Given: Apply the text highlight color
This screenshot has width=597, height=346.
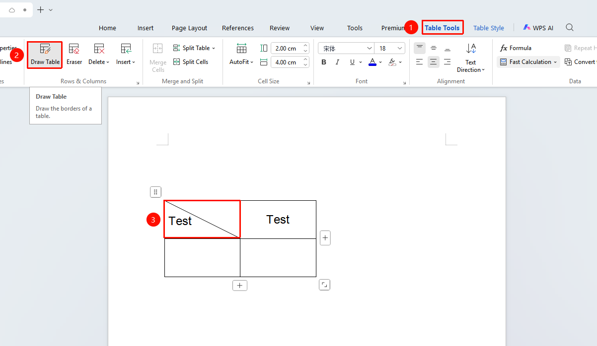Looking at the screenshot, I should click(392, 62).
